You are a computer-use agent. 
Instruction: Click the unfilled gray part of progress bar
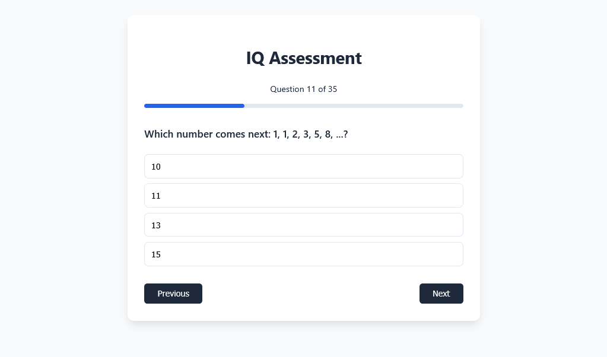(x=354, y=106)
